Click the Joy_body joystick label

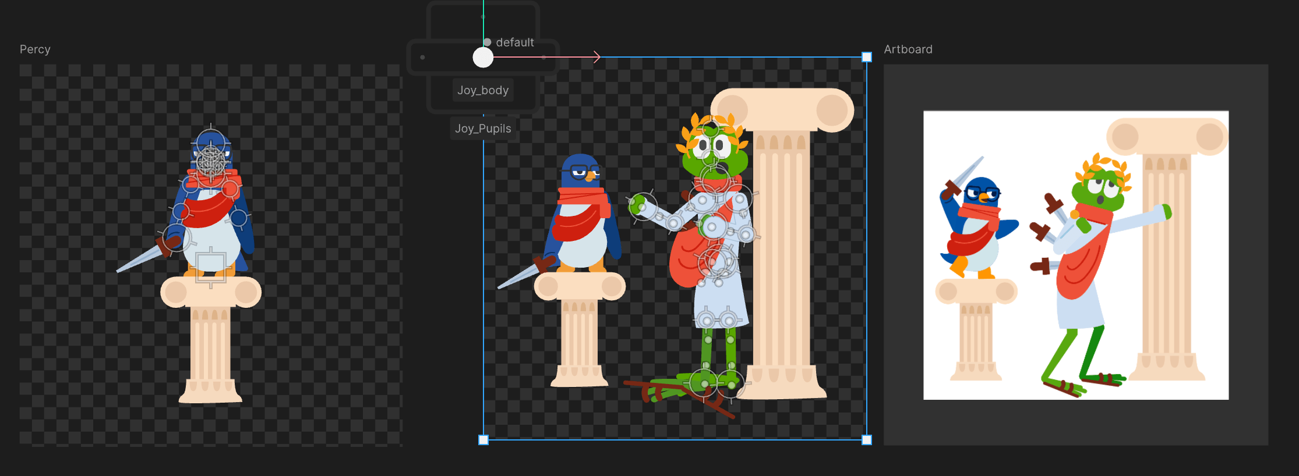[483, 90]
